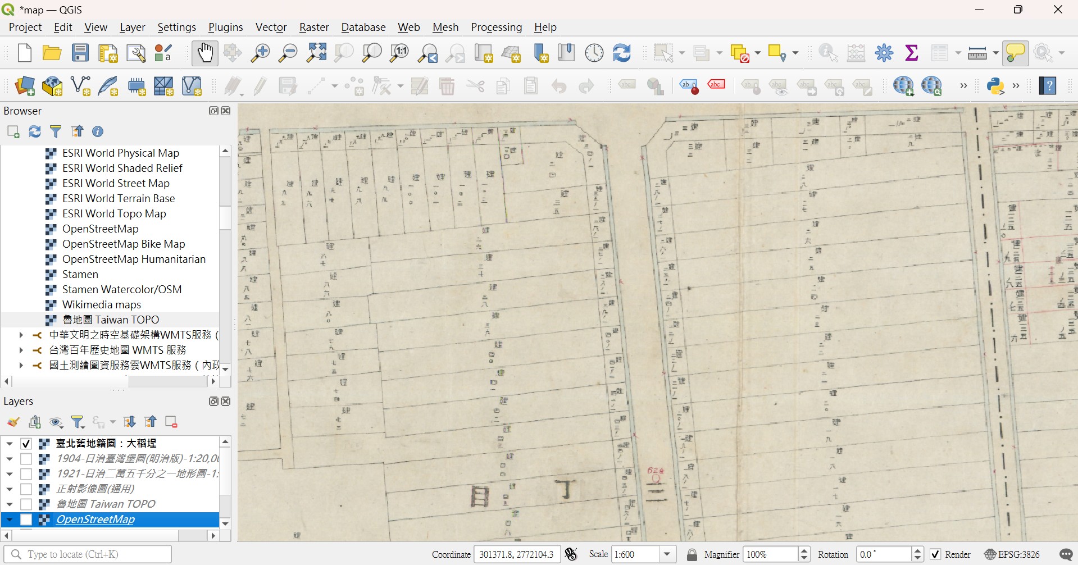Image resolution: width=1078 pixels, height=565 pixels.
Task: Toggle the Render checkbox
Action: [935, 555]
